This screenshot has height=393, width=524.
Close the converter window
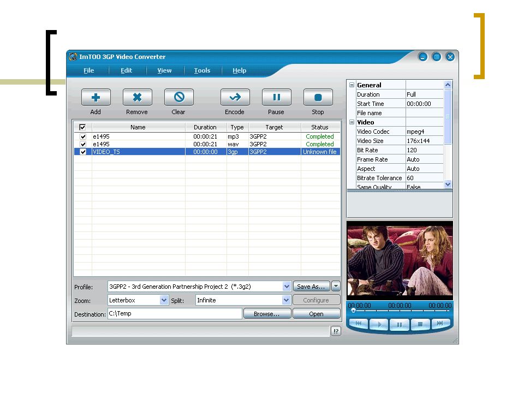pos(450,57)
